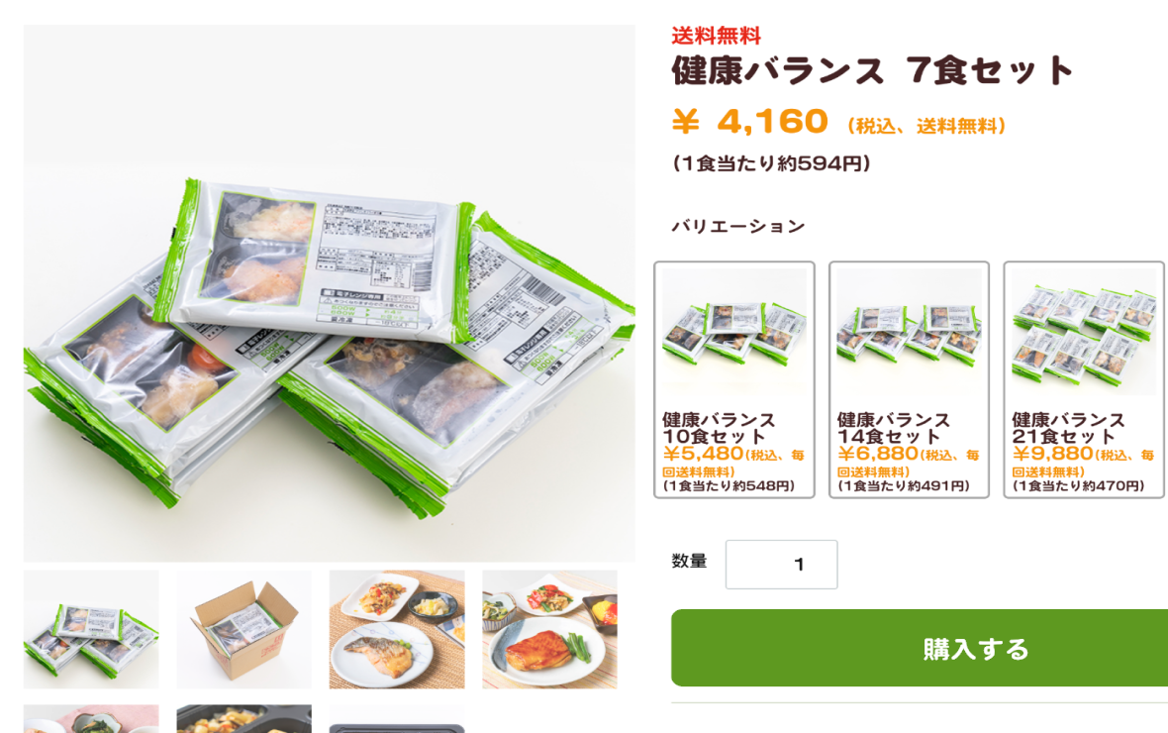This screenshot has height=733, width=1168.
Task: View the cardboard box delivery thumbnail
Action: click(243, 629)
